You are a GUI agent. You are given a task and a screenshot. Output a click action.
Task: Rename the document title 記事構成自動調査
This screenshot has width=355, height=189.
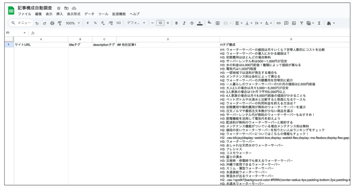pyautogui.click(x=35, y=8)
